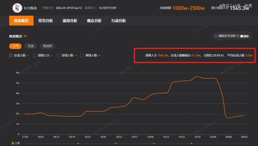Image resolution: width=258 pixels, height=146 pixels.
Task: Click the peak time 22:57:41
Action: 218,55
